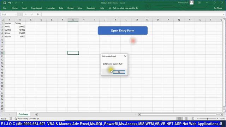Image resolution: width=226 pixels, height=127 pixels.
Task: Click the Name Box showing G10
Action: point(8,14)
